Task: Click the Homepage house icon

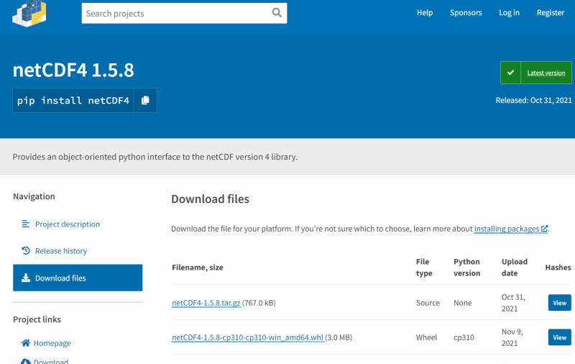Action: tap(26, 343)
